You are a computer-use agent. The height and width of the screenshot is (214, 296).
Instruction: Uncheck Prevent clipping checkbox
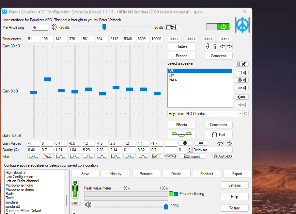tap(176, 194)
